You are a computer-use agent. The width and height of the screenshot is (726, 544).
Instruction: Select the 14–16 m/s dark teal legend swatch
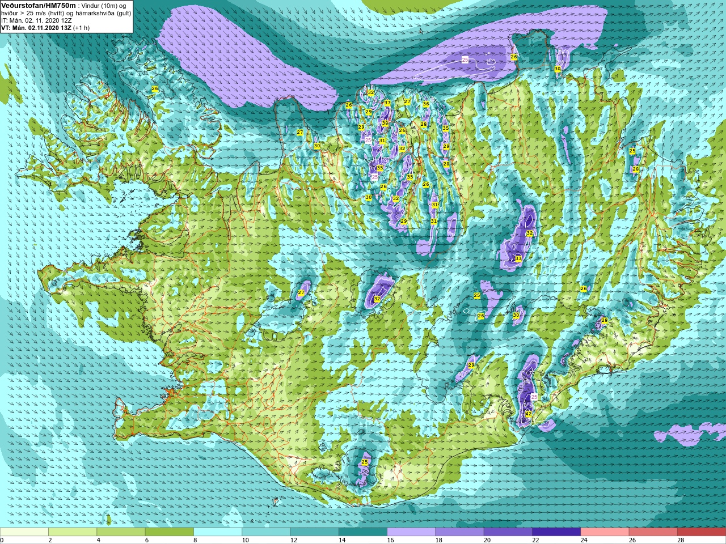click(x=363, y=532)
